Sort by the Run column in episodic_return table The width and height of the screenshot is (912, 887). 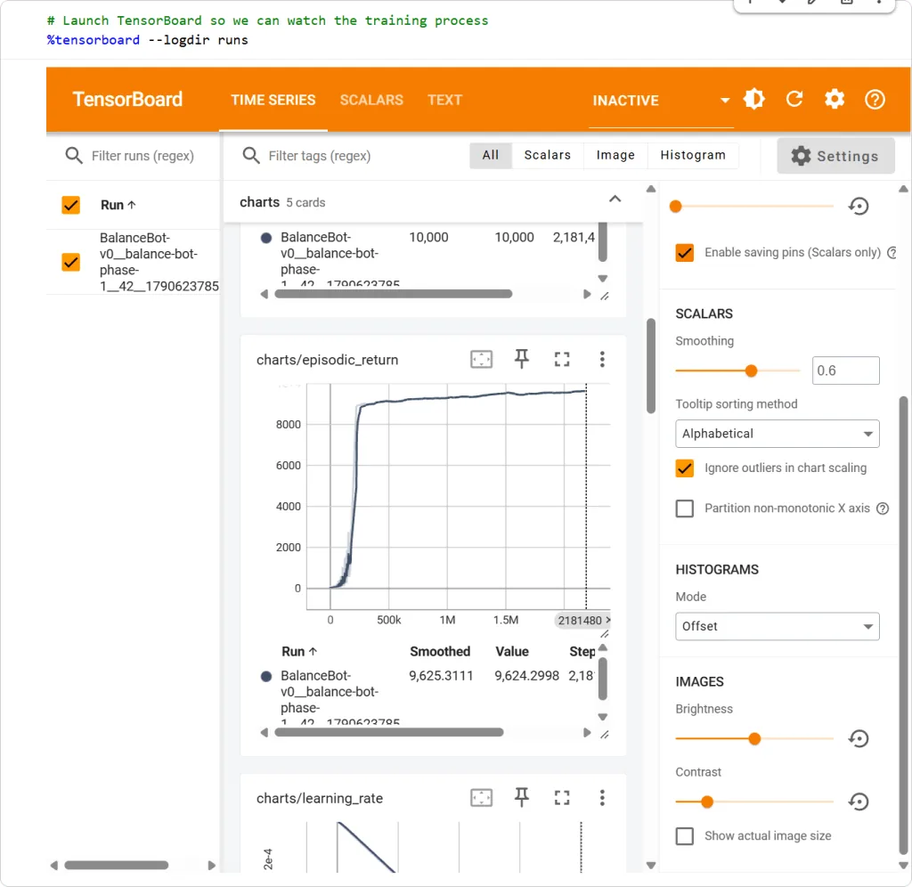tap(299, 651)
